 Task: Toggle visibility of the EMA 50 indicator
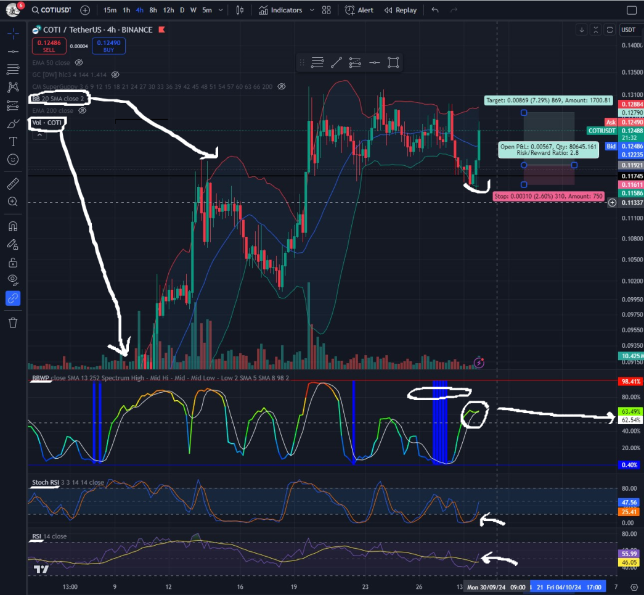click(79, 62)
